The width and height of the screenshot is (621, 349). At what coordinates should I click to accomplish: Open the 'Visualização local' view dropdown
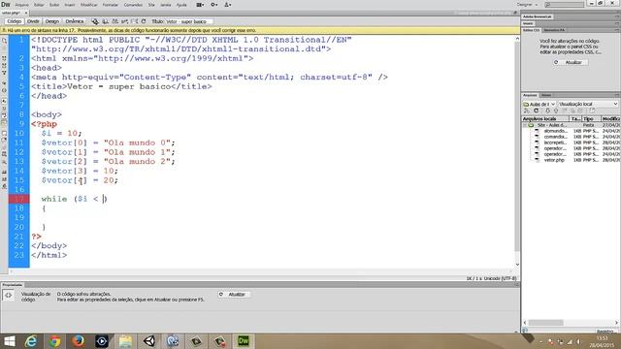pos(588,104)
